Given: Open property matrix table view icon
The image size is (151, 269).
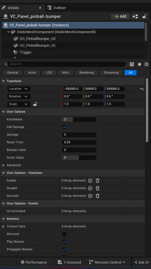Looking at the screenshot, I should [x=132, y=64].
